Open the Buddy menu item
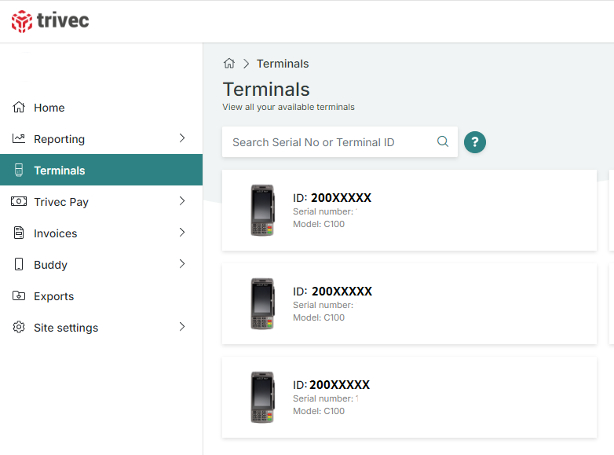Viewport: 614px width, 455px height. 101,265
